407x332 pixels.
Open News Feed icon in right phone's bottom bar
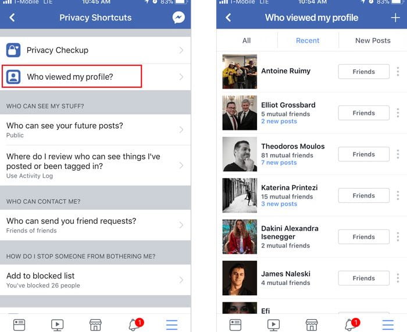pos(235,325)
